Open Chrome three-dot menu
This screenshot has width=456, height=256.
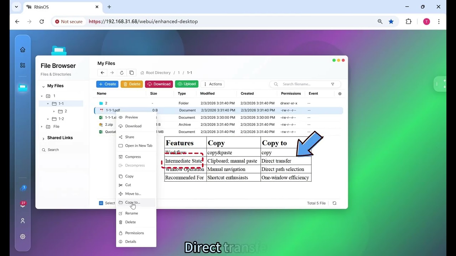(x=439, y=21)
